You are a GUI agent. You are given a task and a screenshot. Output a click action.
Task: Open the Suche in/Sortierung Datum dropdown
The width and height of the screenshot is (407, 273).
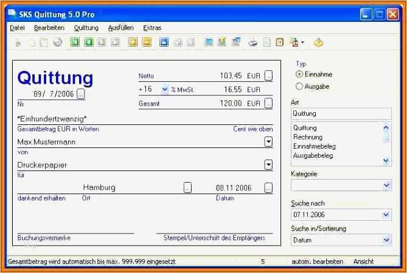coord(386,240)
